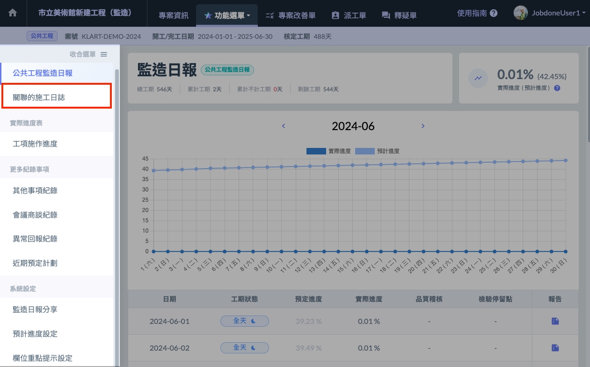Open the 派工單 menu item
Viewport: 590px width, 367px height.
coord(349,15)
